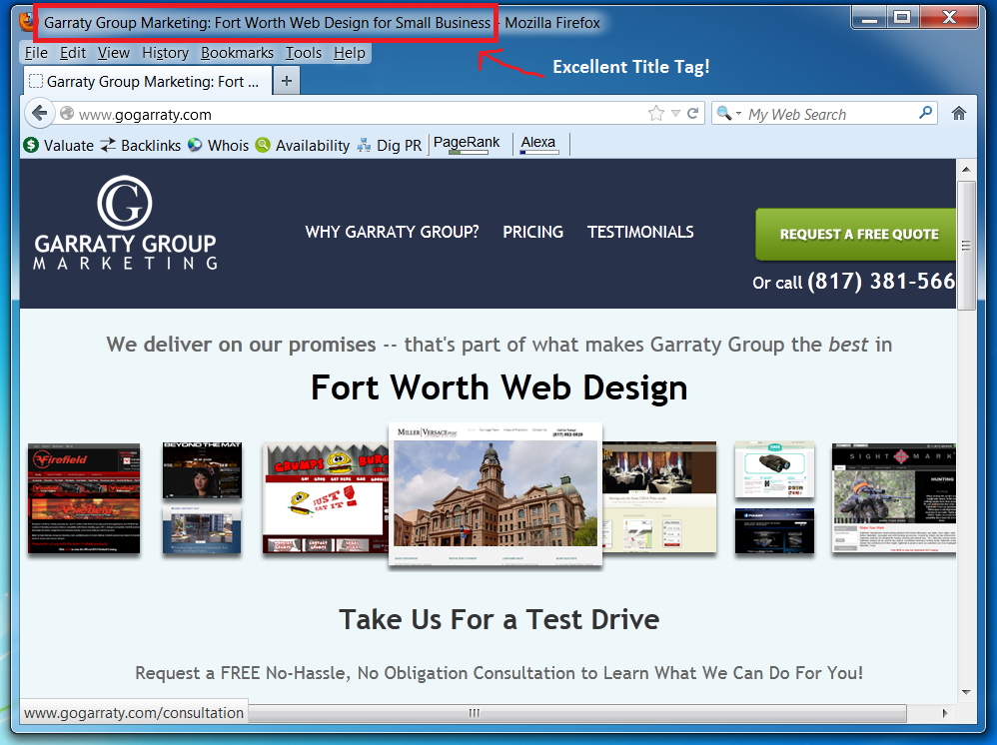Click the vertical scrollbar thumb
This screenshot has width=997, height=745.
(966, 246)
